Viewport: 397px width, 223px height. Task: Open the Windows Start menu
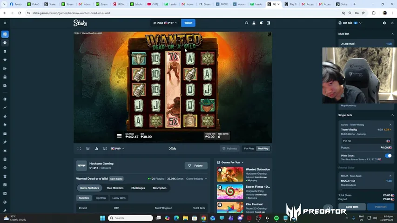(102, 218)
